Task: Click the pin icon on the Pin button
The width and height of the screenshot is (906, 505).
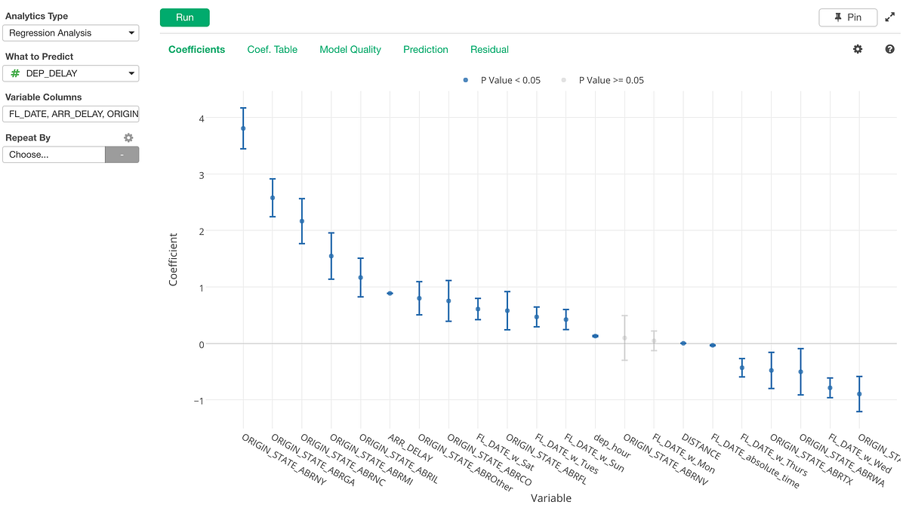Action: point(840,17)
